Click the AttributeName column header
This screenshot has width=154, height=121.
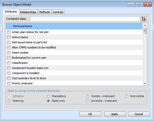coord(77,26)
